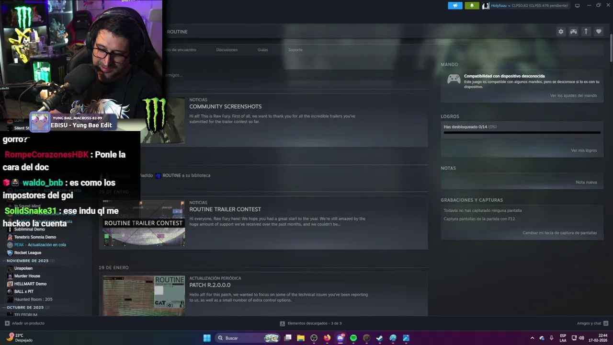Screen dimensions: 613x345
Task: Click Ver los ajustes del mando
Action: pos(573,95)
